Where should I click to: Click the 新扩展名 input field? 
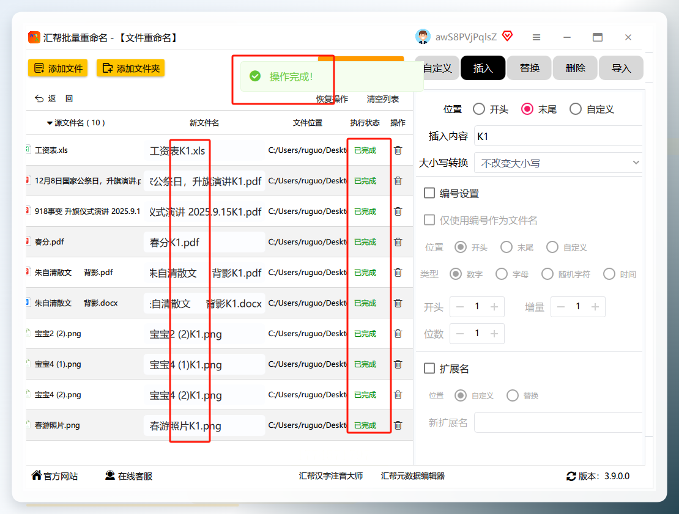tap(558, 423)
